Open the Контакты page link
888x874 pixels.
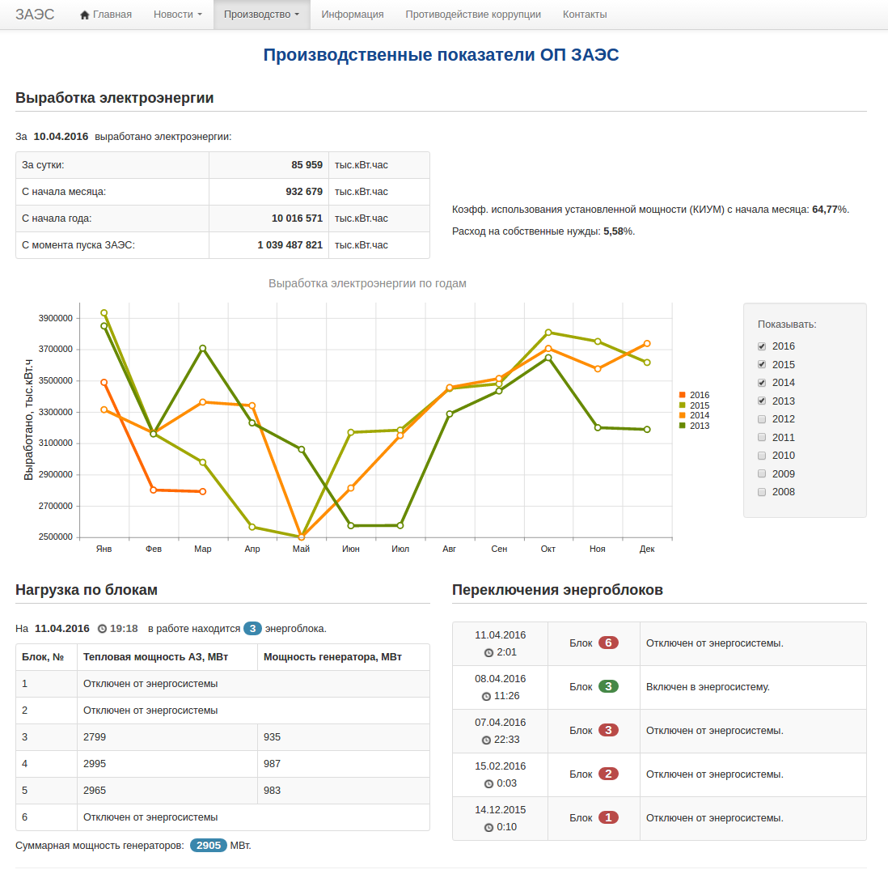[585, 15]
